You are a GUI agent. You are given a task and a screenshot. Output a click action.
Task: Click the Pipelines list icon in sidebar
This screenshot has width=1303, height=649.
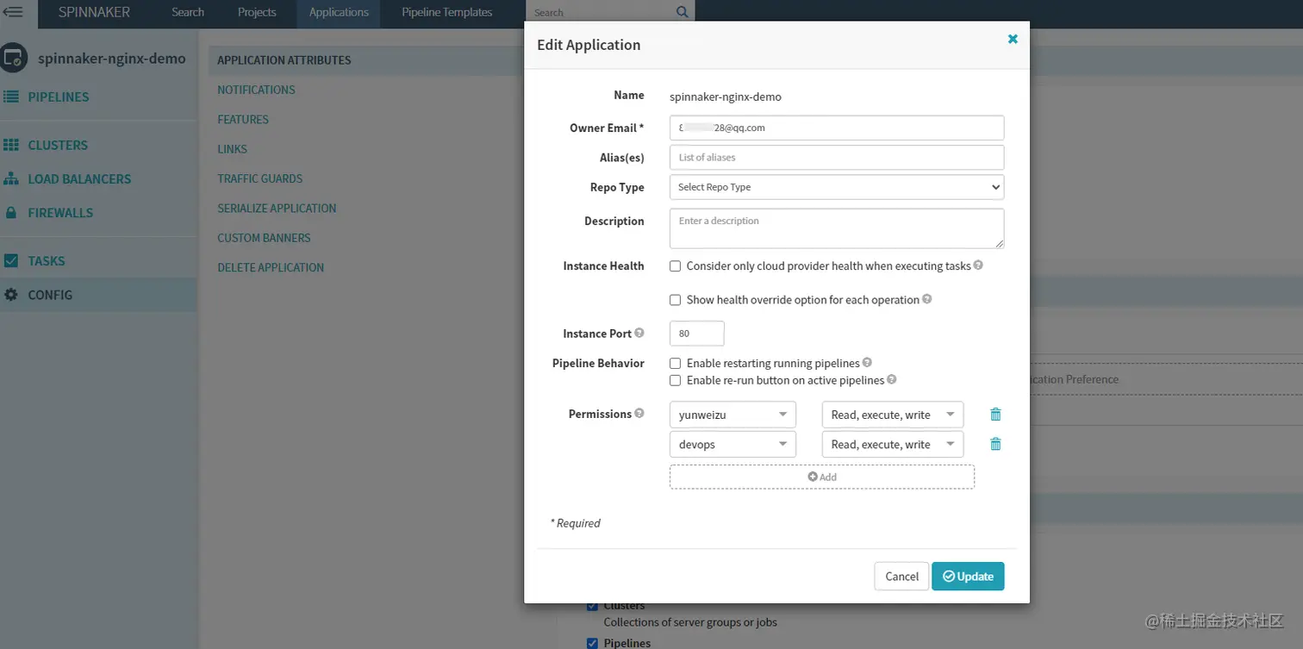click(11, 97)
